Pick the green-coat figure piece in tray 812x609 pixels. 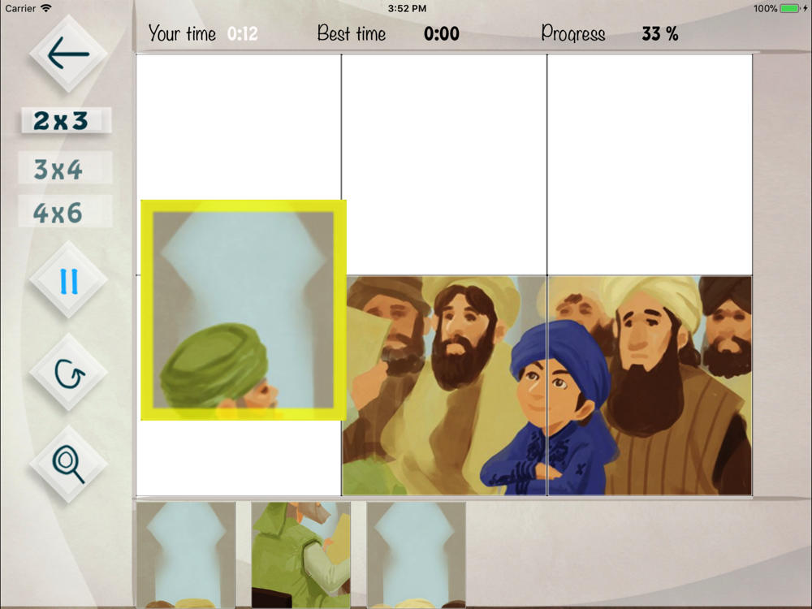[x=301, y=555]
